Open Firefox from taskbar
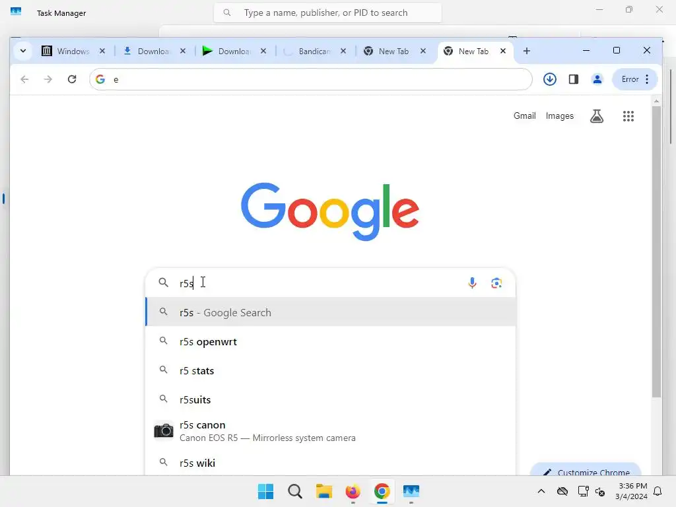Viewport: 676px width, 507px height. tap(353, 491)
